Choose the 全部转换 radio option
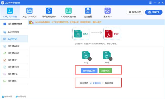The width and height of the screenshot is (165, 99). coord(95,83)
